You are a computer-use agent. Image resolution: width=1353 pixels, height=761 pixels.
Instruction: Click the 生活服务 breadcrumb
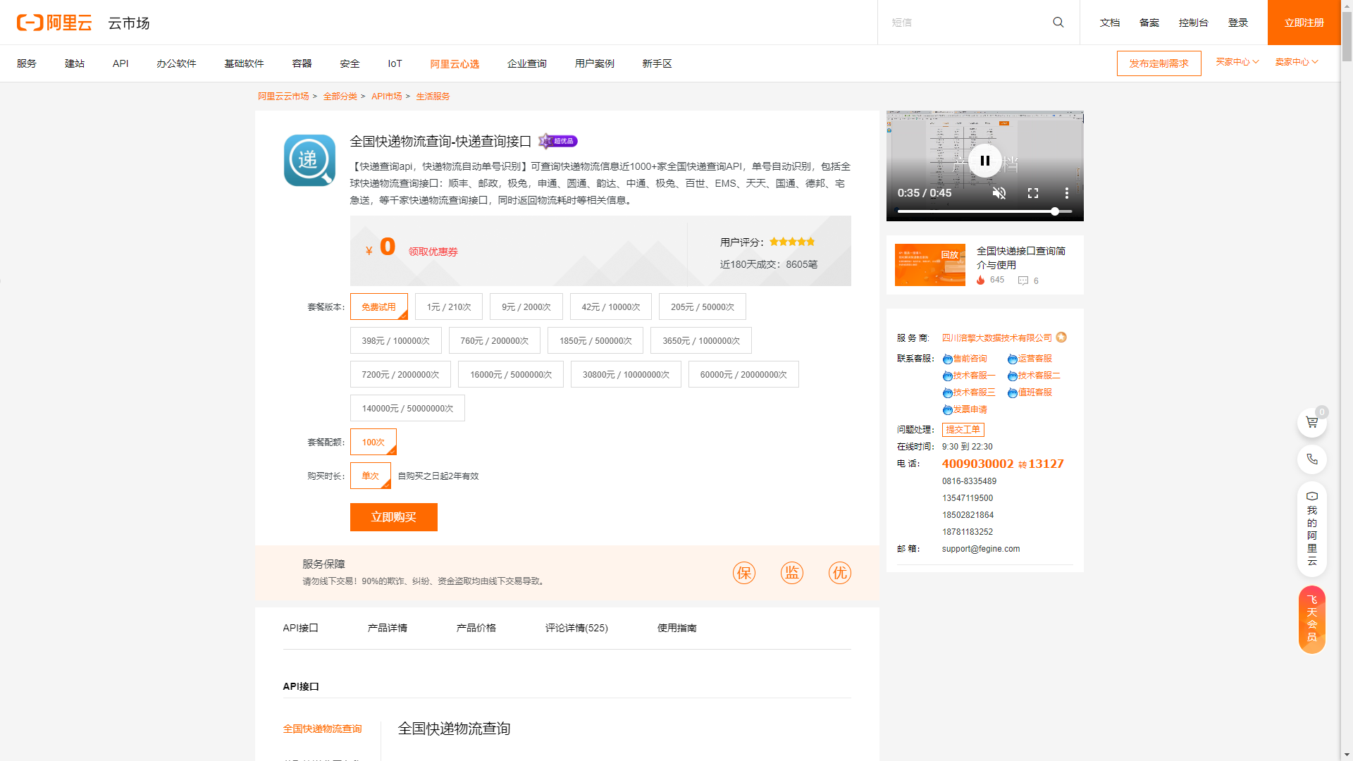[x=433, y=97]
